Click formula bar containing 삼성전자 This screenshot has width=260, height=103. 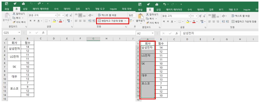220,33
